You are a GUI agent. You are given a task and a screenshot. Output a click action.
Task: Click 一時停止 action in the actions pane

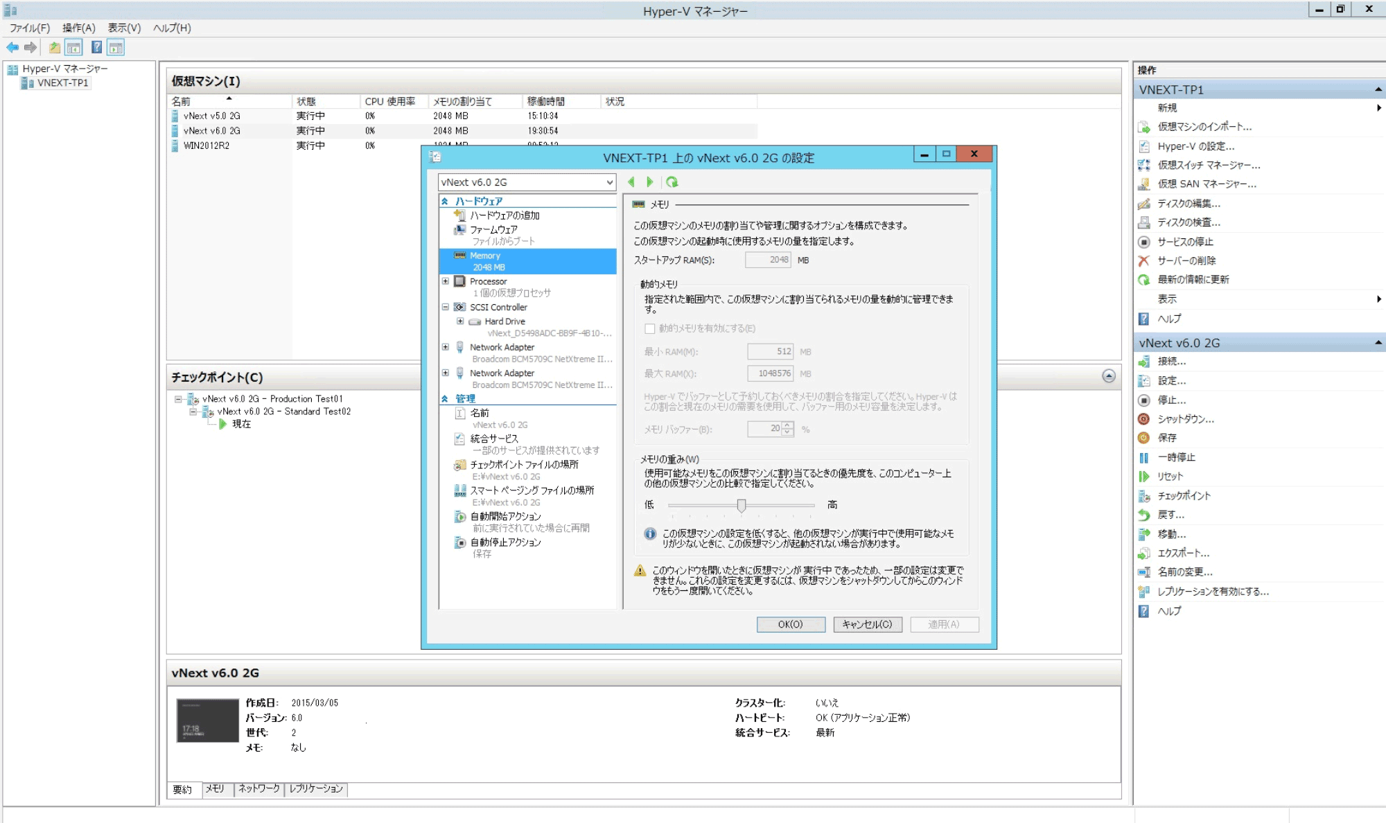point(1176,457)
